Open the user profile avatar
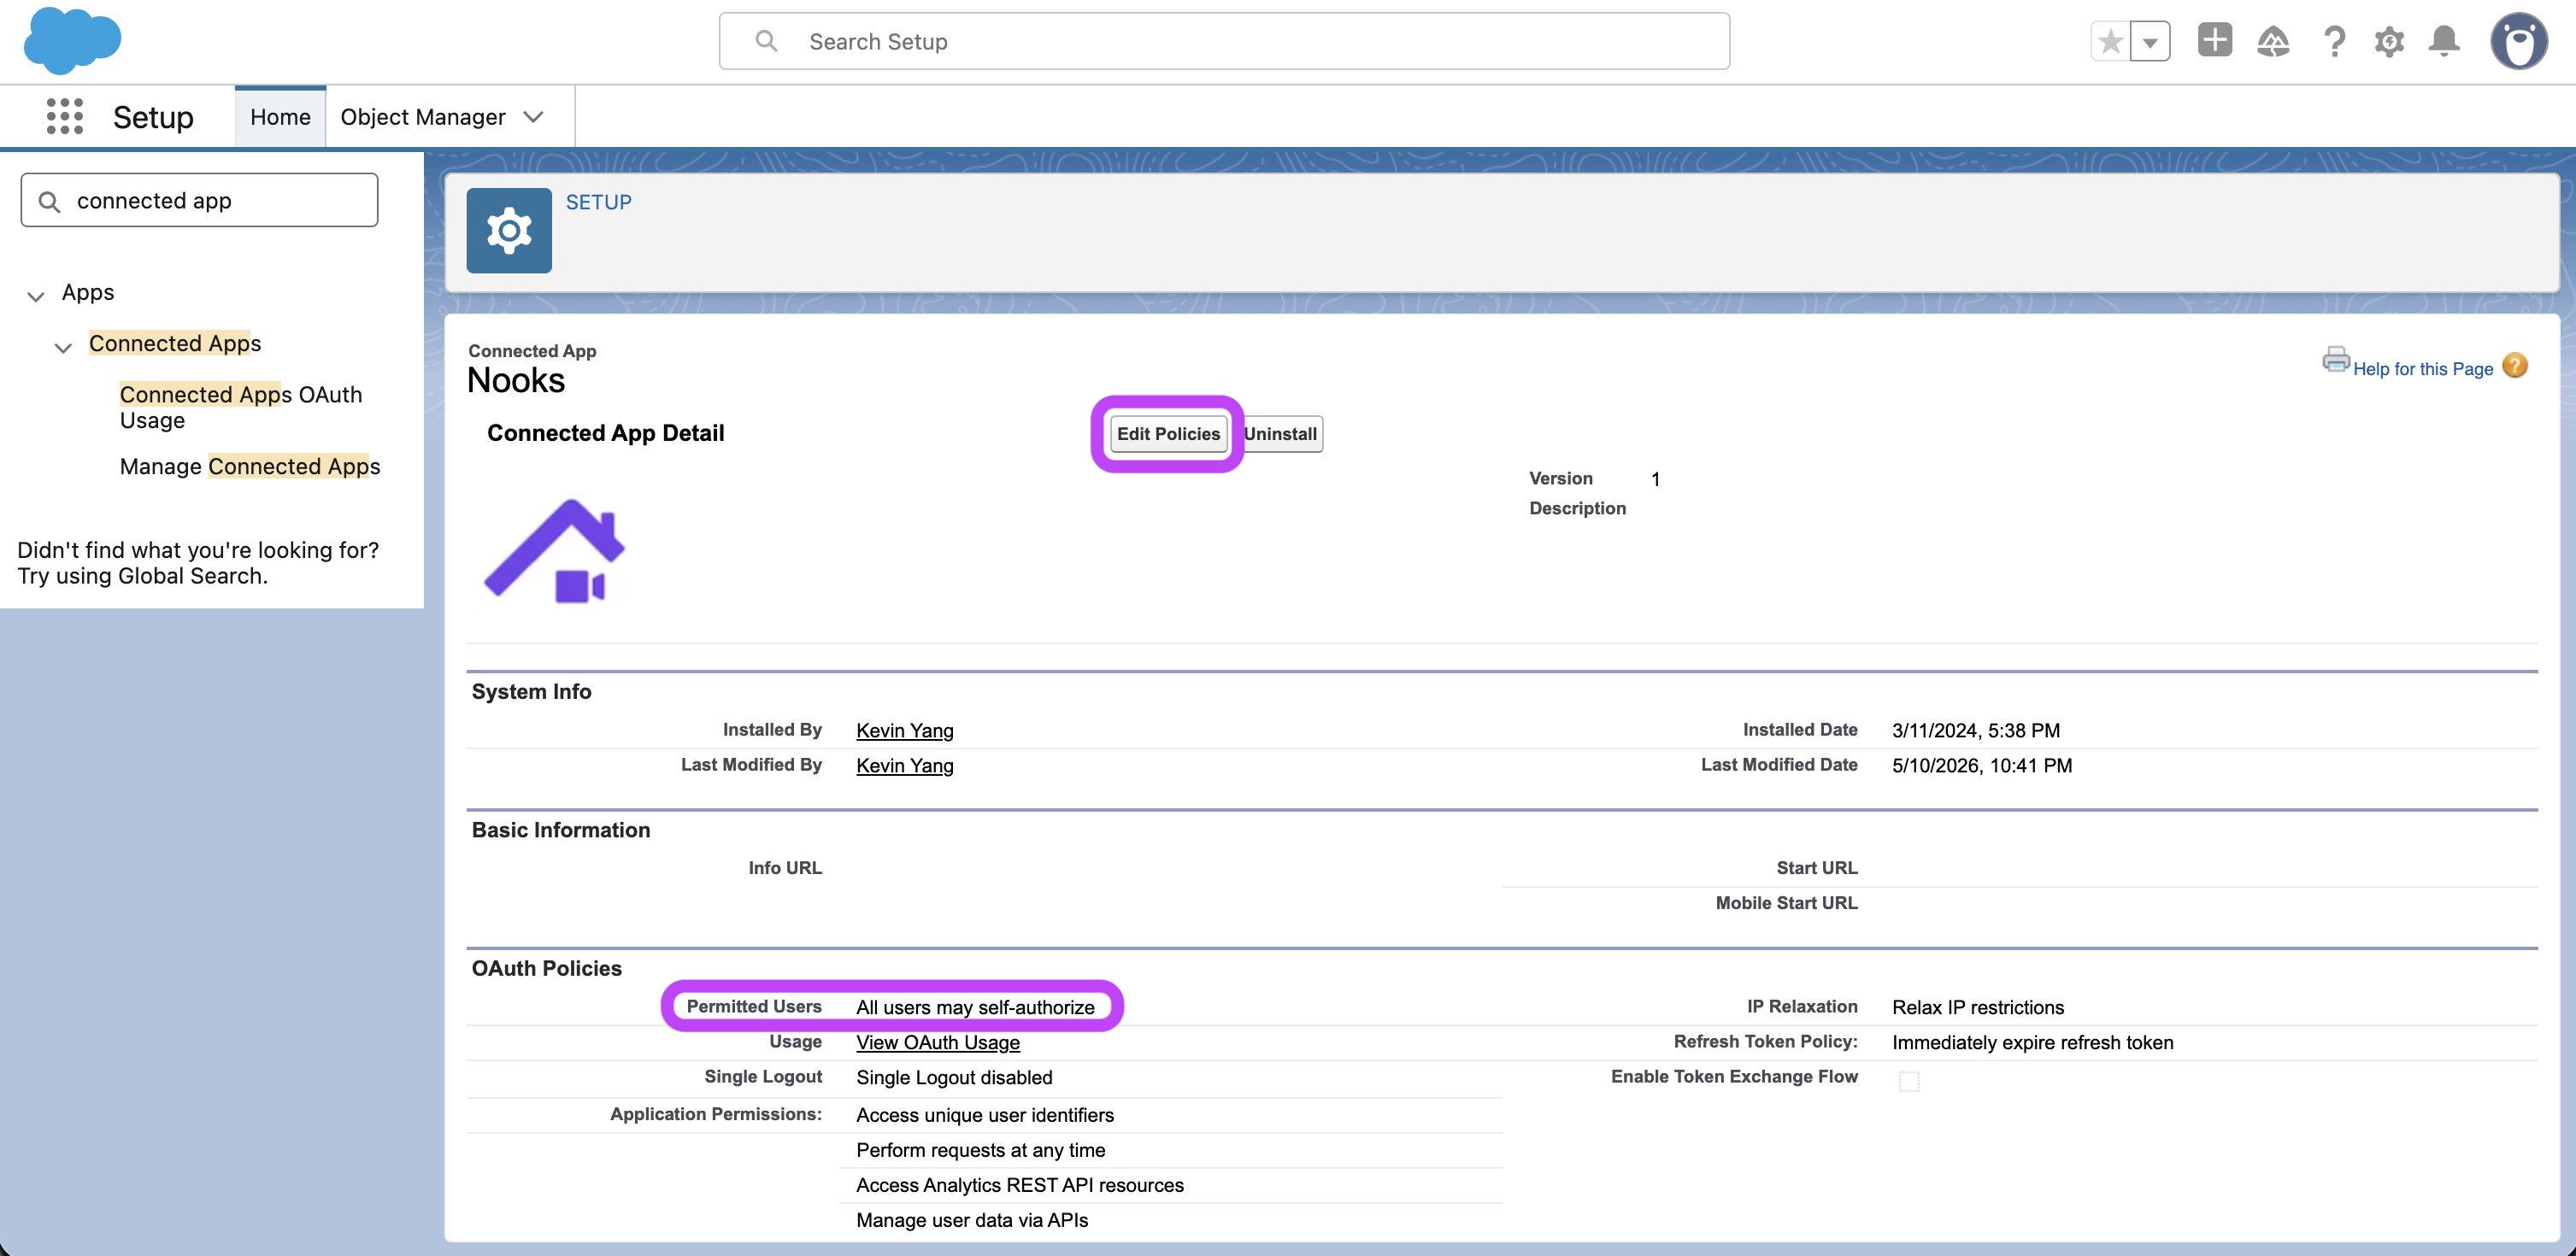Screen dimensions: 2576x1256 coord(2519,41)
